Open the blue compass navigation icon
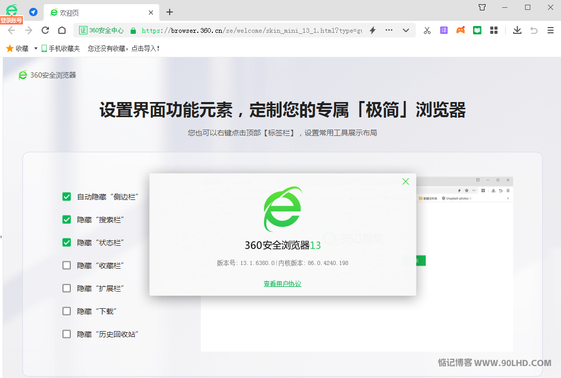Viewport: 561px width, 378px height. pos(33,12)
